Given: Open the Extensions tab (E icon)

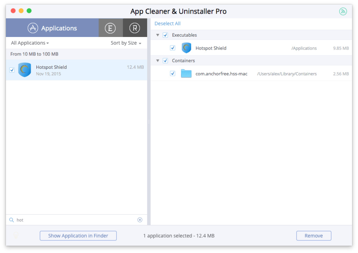Looking at the screenshot, I should click(x=110, y=28).
